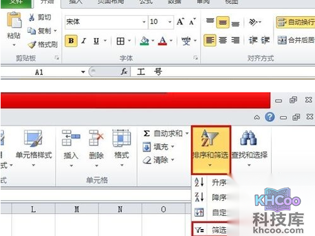Click the blue Help question mark

pyautogui.click(x=270, y=117)
